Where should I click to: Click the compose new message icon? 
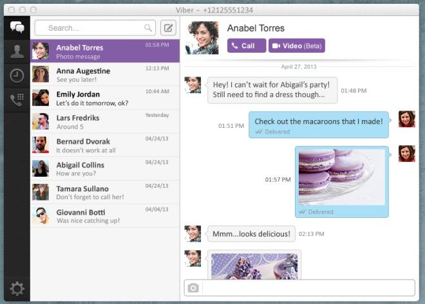click(167, 28)
